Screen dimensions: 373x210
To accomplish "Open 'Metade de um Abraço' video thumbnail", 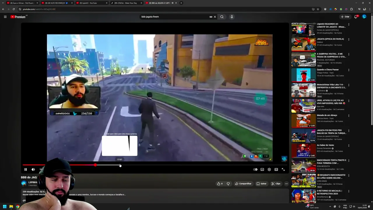I will 303,120.
